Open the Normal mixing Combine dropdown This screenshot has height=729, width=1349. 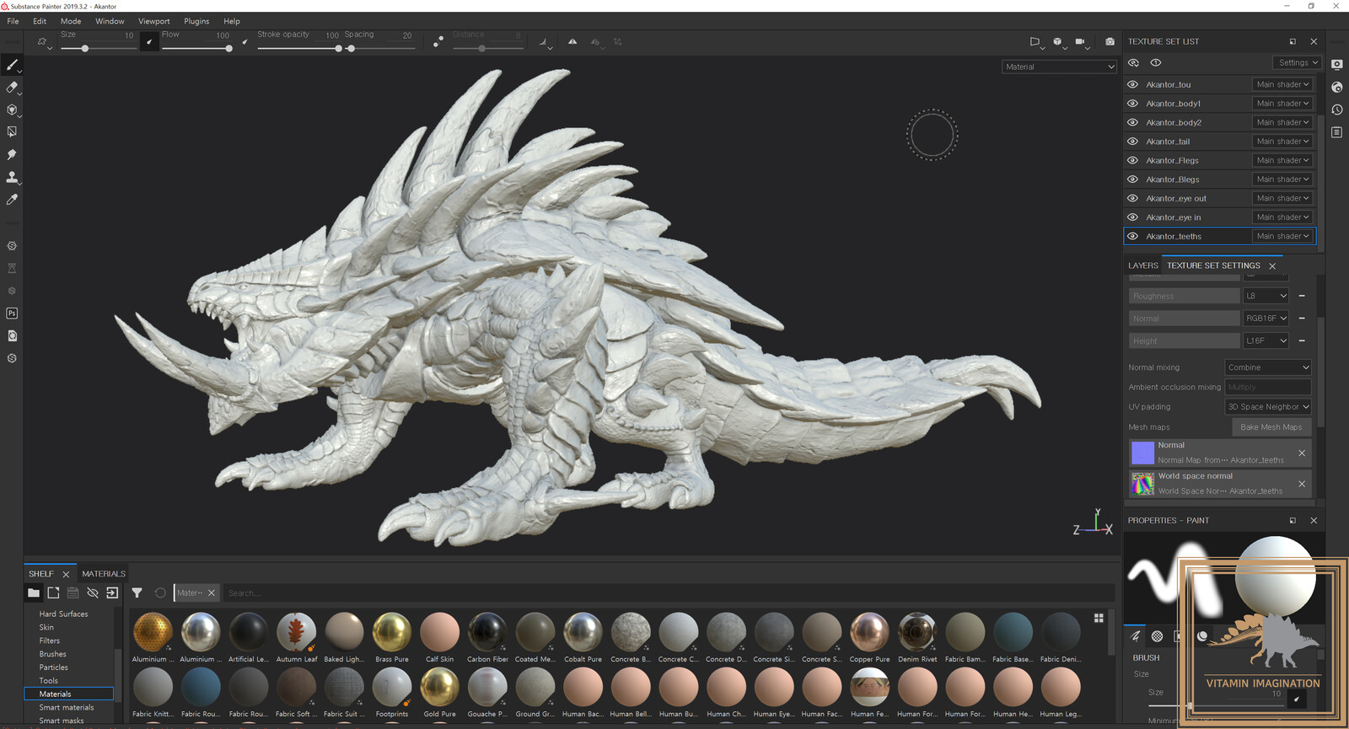[1268, 367]
